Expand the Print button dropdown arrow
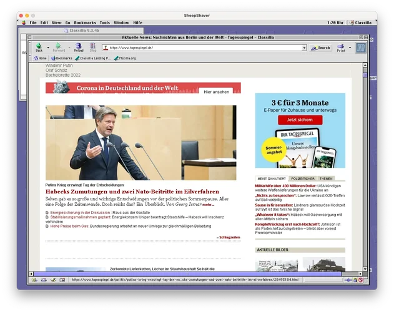The image size is (394, 312). 350,47
